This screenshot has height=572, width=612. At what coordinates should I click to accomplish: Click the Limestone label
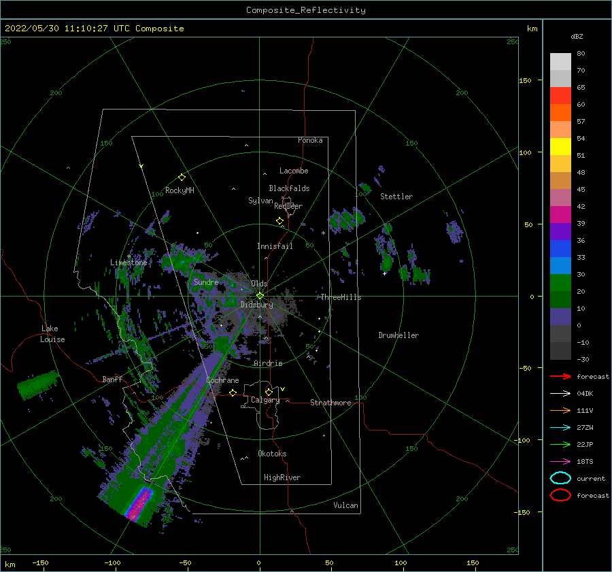[x=129, y=263]
